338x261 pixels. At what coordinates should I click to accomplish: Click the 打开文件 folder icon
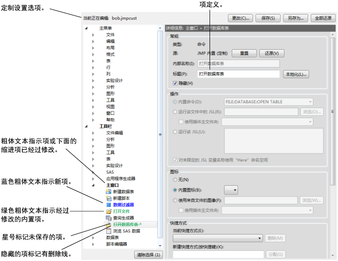coord(109,211)
